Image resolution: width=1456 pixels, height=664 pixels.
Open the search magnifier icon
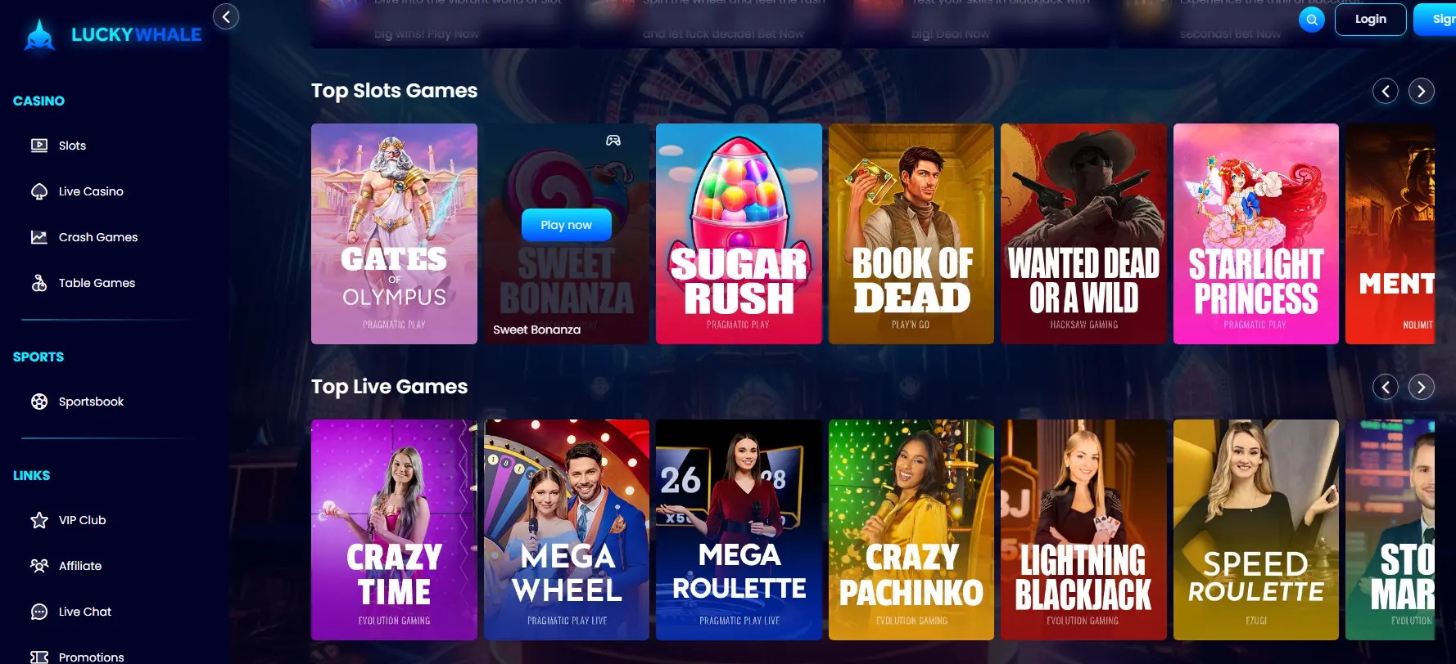point(1312,20)
